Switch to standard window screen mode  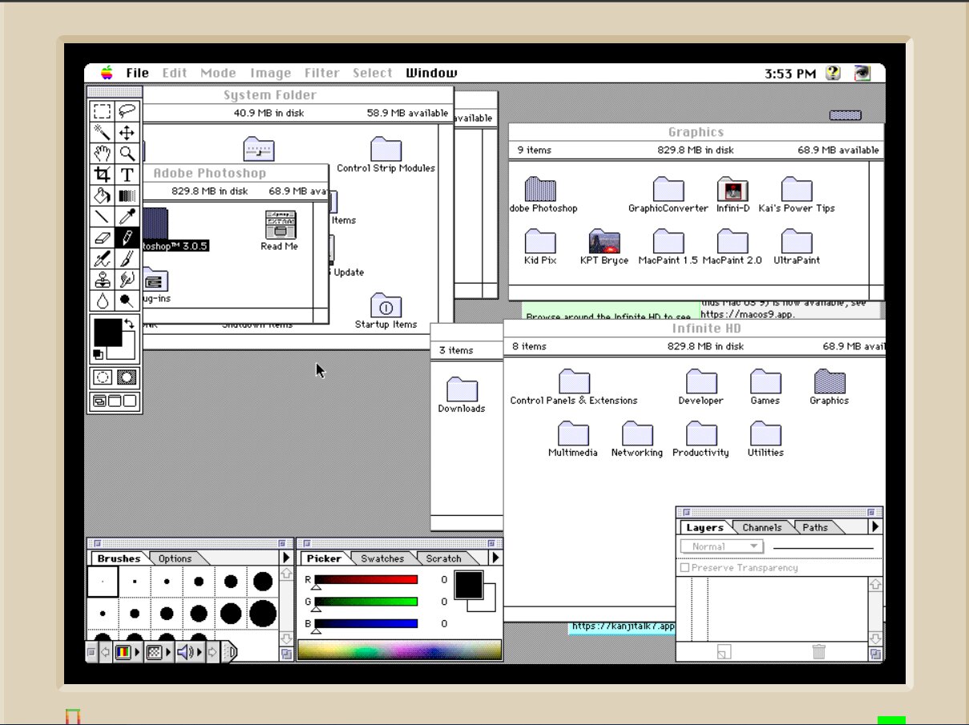(99, 401)
